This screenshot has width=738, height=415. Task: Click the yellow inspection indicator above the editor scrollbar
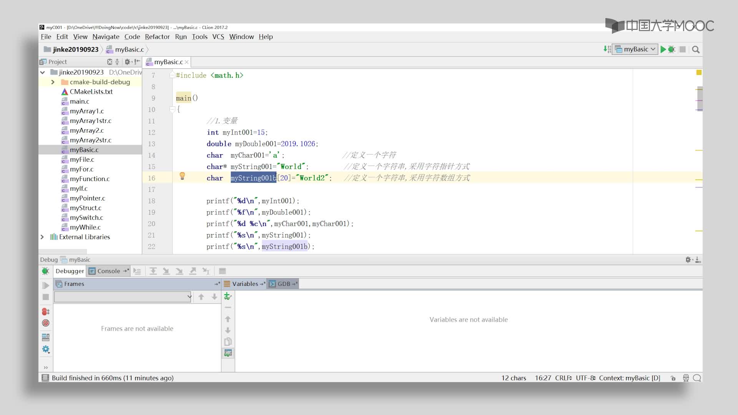(699, 73)
